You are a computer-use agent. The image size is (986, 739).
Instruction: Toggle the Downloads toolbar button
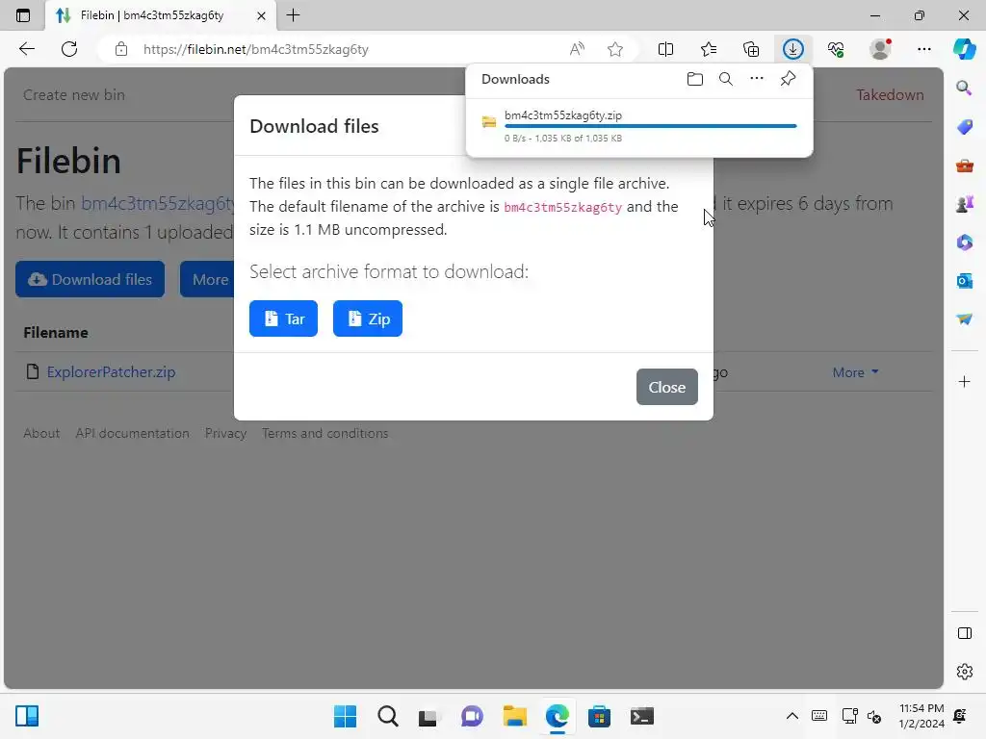tap(793, 49)
